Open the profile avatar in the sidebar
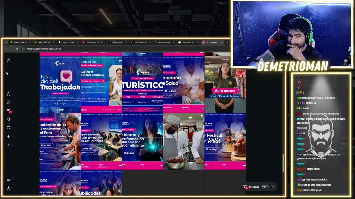Viewport: 355px width, 199px height. tap(9, 145)
